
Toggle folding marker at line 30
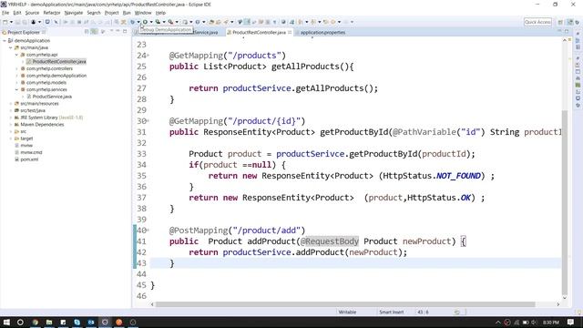148,121
